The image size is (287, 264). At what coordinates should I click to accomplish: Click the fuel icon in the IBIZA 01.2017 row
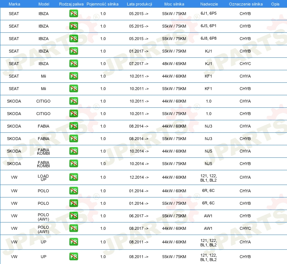(73, 51)
